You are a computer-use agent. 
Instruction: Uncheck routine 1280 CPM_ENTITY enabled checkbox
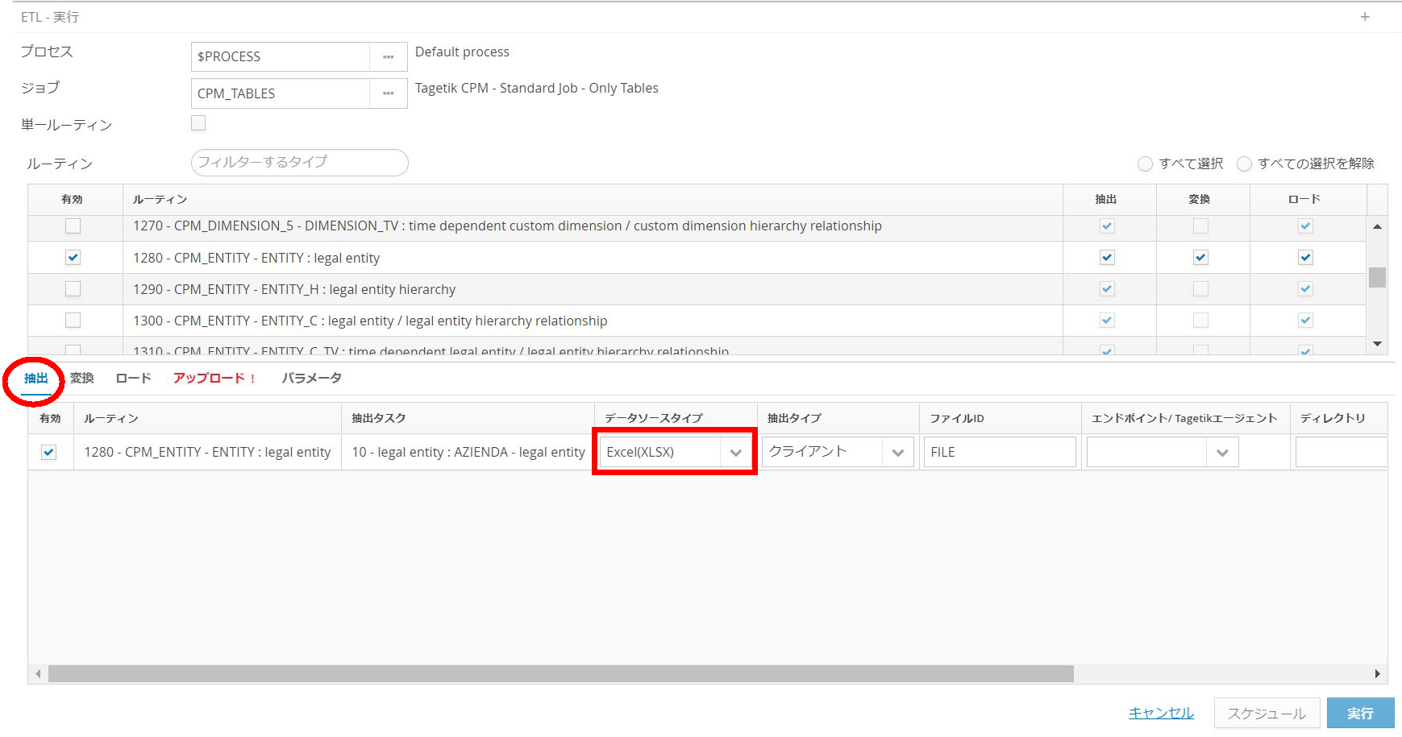(73, 258)
